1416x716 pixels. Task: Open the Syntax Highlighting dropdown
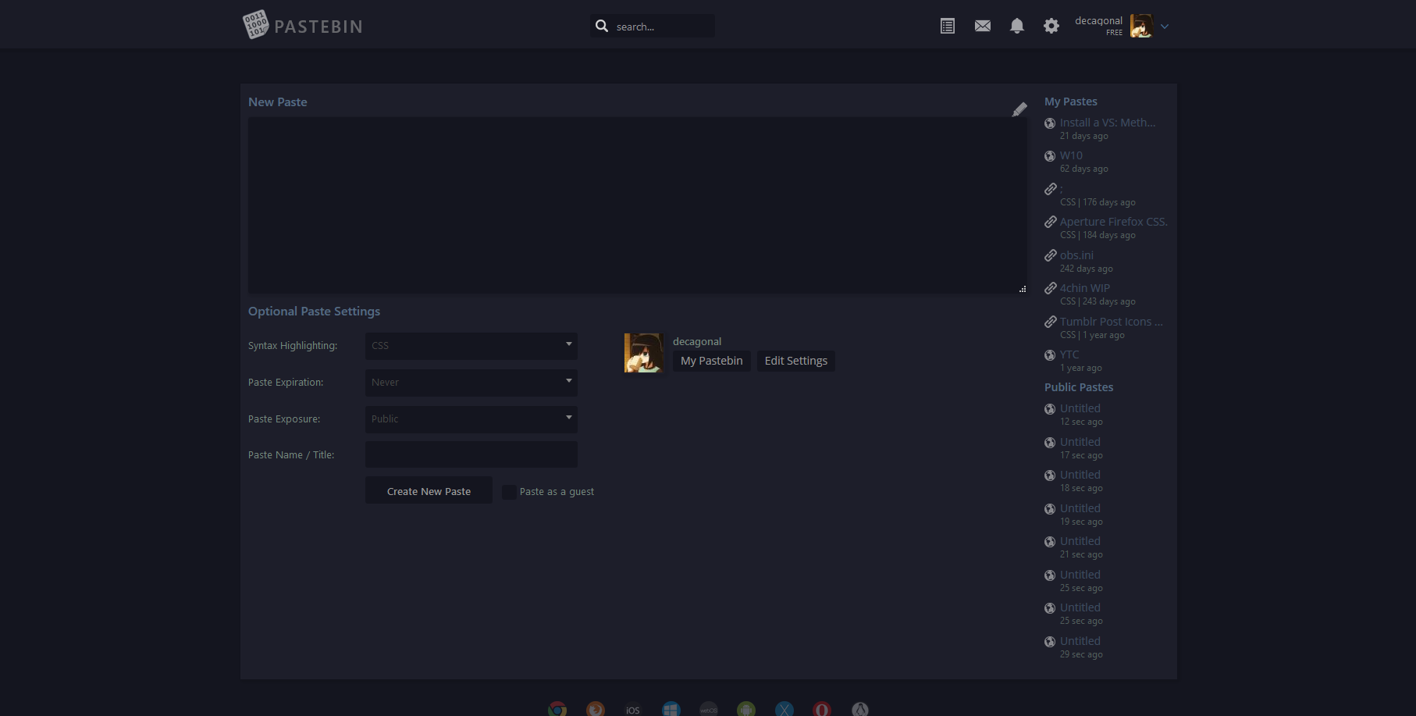coord(471,345)
